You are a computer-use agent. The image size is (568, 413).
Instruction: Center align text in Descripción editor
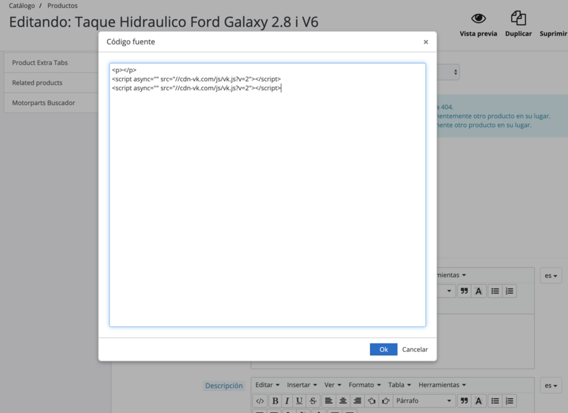coord(343,401)
